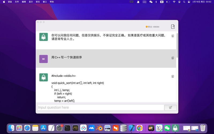Open Baidu Netdisk from the Dock
214x134 pixels.
pyautogui.click(x=83, y=128)
